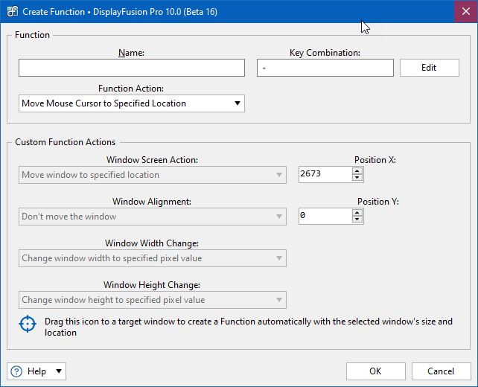Click the DisplayFusion logo in title bar

click(13, 12)
